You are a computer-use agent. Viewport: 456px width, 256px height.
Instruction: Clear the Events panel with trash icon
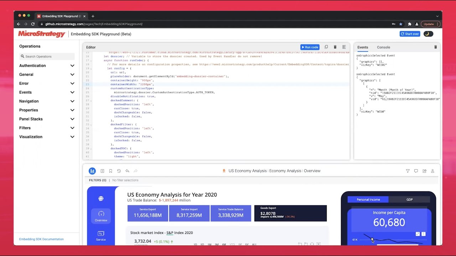(435, 47)
